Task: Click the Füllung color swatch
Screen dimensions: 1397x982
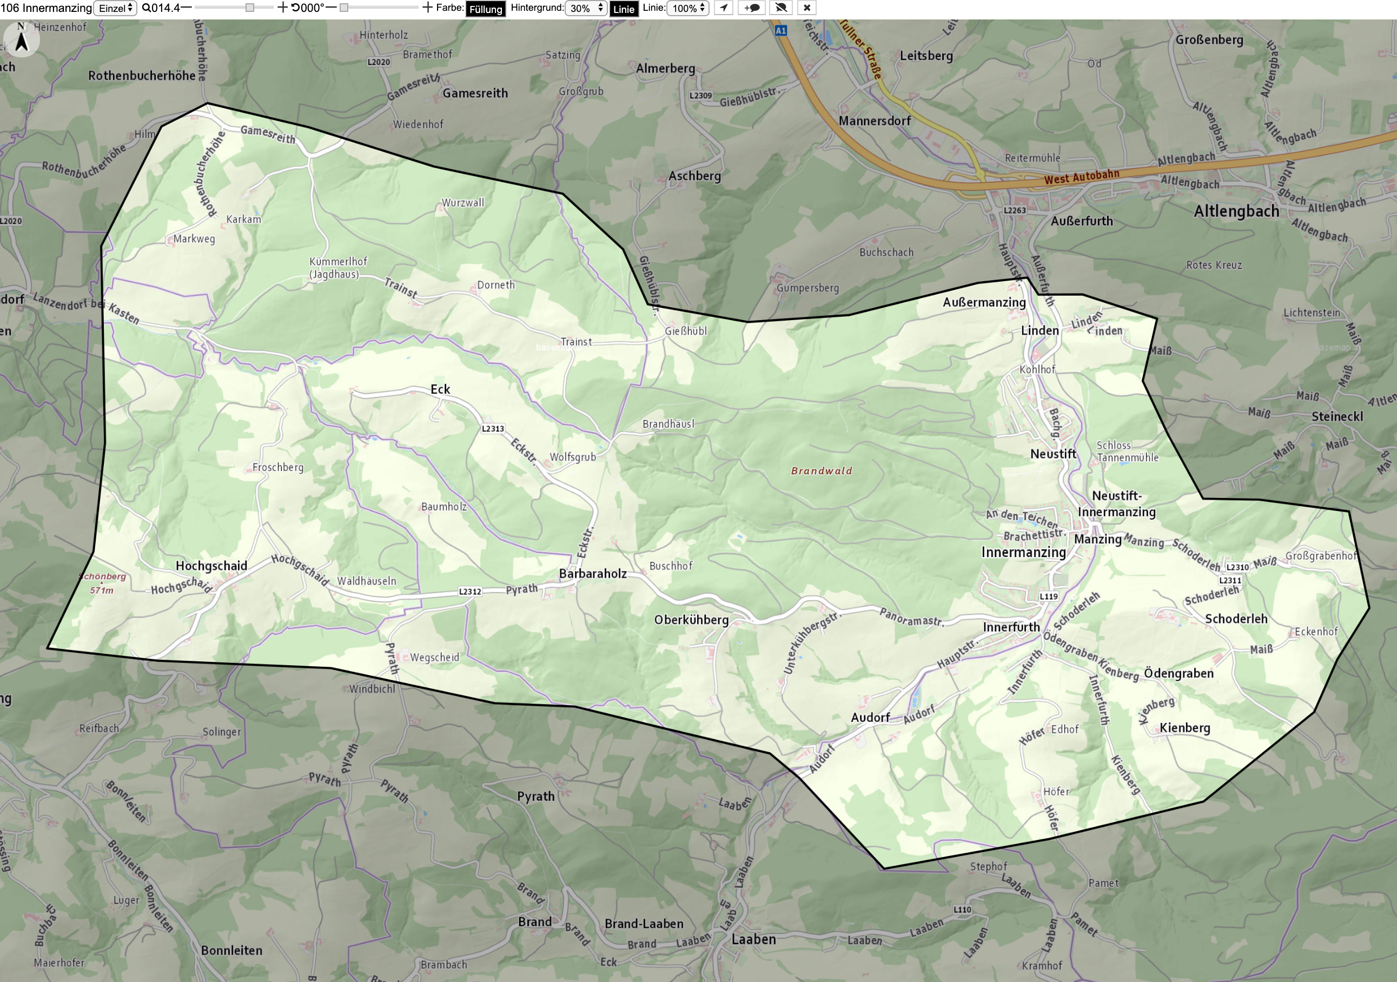Action: point(486,9)
